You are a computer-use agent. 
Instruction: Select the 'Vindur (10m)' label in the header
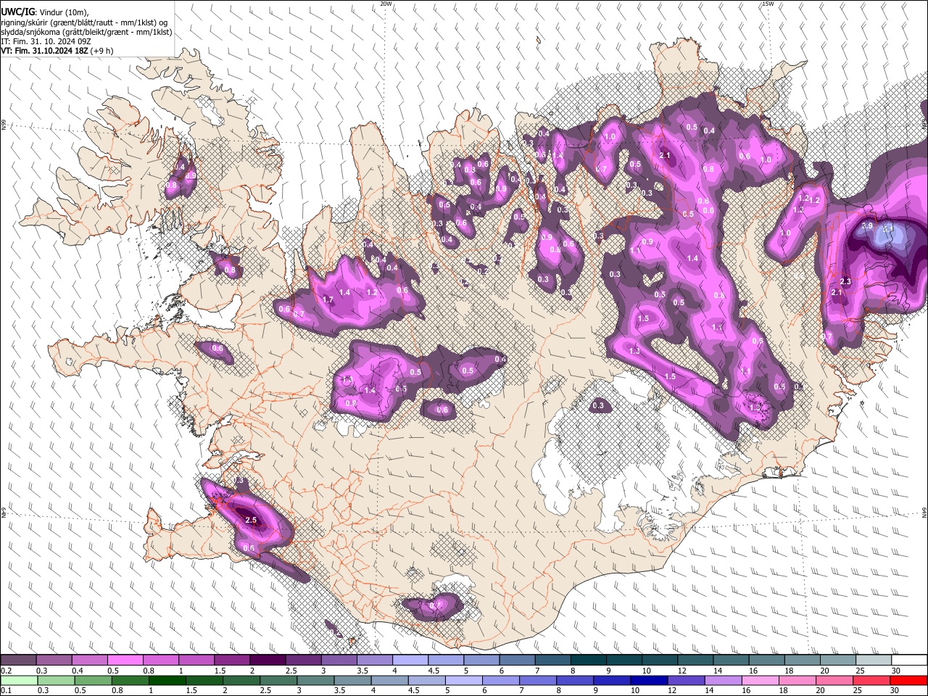64,12
